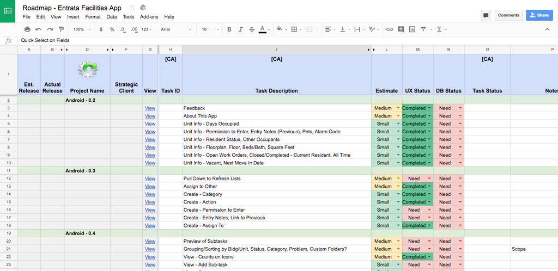This screenshot has width=558, height=271.
Task: Format as percent
Action: click(x=112, y=29)
